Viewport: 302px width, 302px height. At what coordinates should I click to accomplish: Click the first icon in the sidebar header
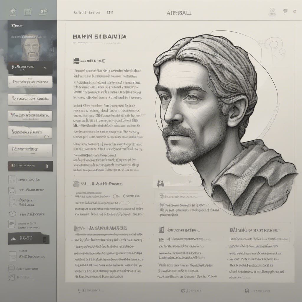pos(13,12)
